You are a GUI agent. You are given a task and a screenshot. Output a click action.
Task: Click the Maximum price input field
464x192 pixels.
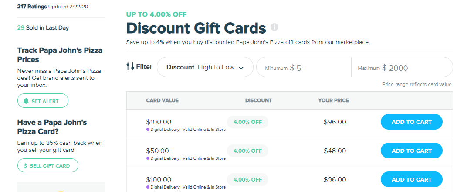point(416,68)
